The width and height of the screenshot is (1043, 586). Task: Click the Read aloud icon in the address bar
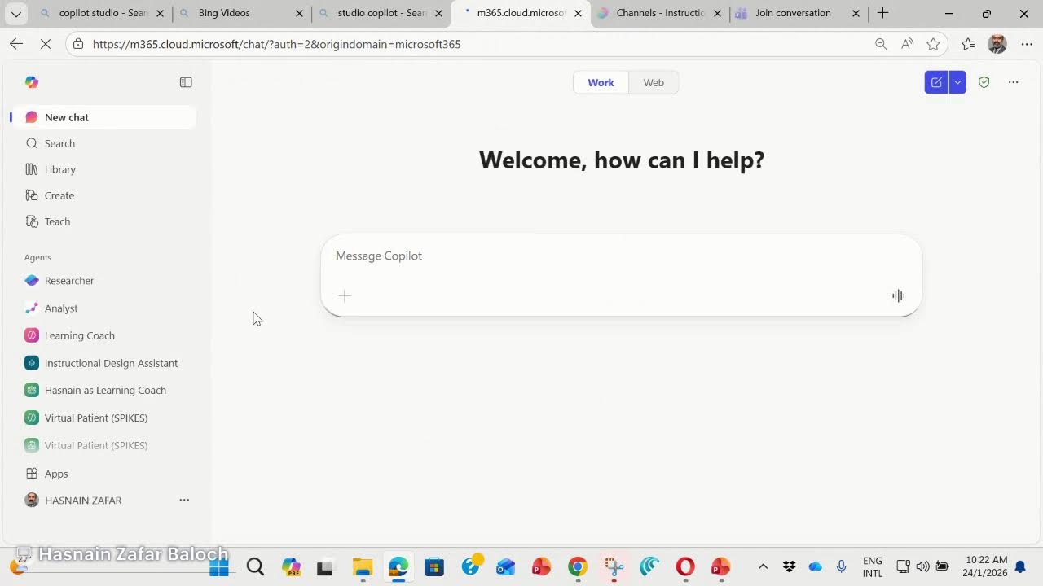tap(907, 44)
